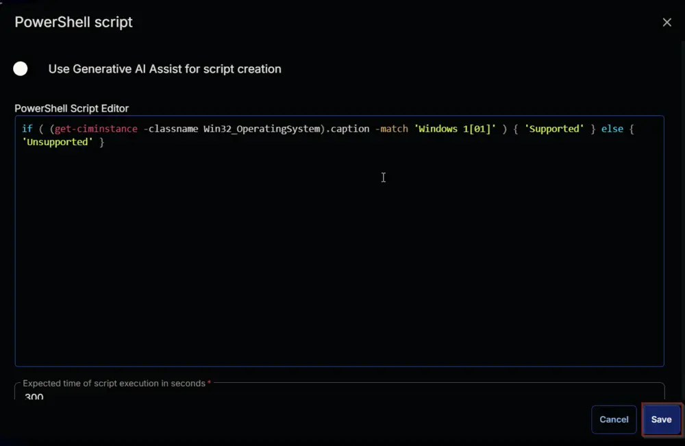Click the 'Unsupported' string on second line
685x446 pixels.
(x=58, y=142)
